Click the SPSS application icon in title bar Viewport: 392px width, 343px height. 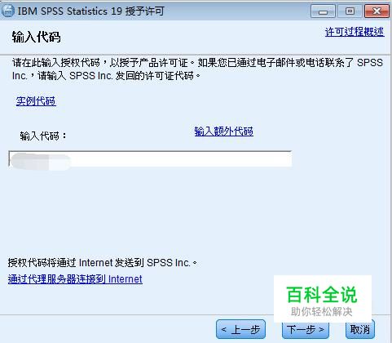click(x=7, y=11)
